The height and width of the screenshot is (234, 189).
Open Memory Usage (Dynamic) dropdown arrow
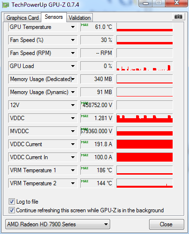pyautogui.click(x=73, y=92)
